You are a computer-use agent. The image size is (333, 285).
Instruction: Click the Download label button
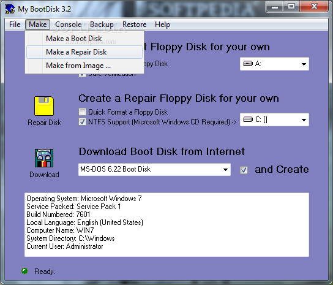pos(44,175)
